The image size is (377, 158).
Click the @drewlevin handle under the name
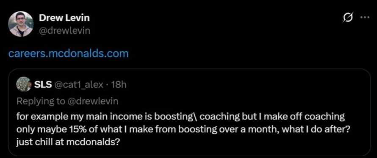(x=65, y=30)
